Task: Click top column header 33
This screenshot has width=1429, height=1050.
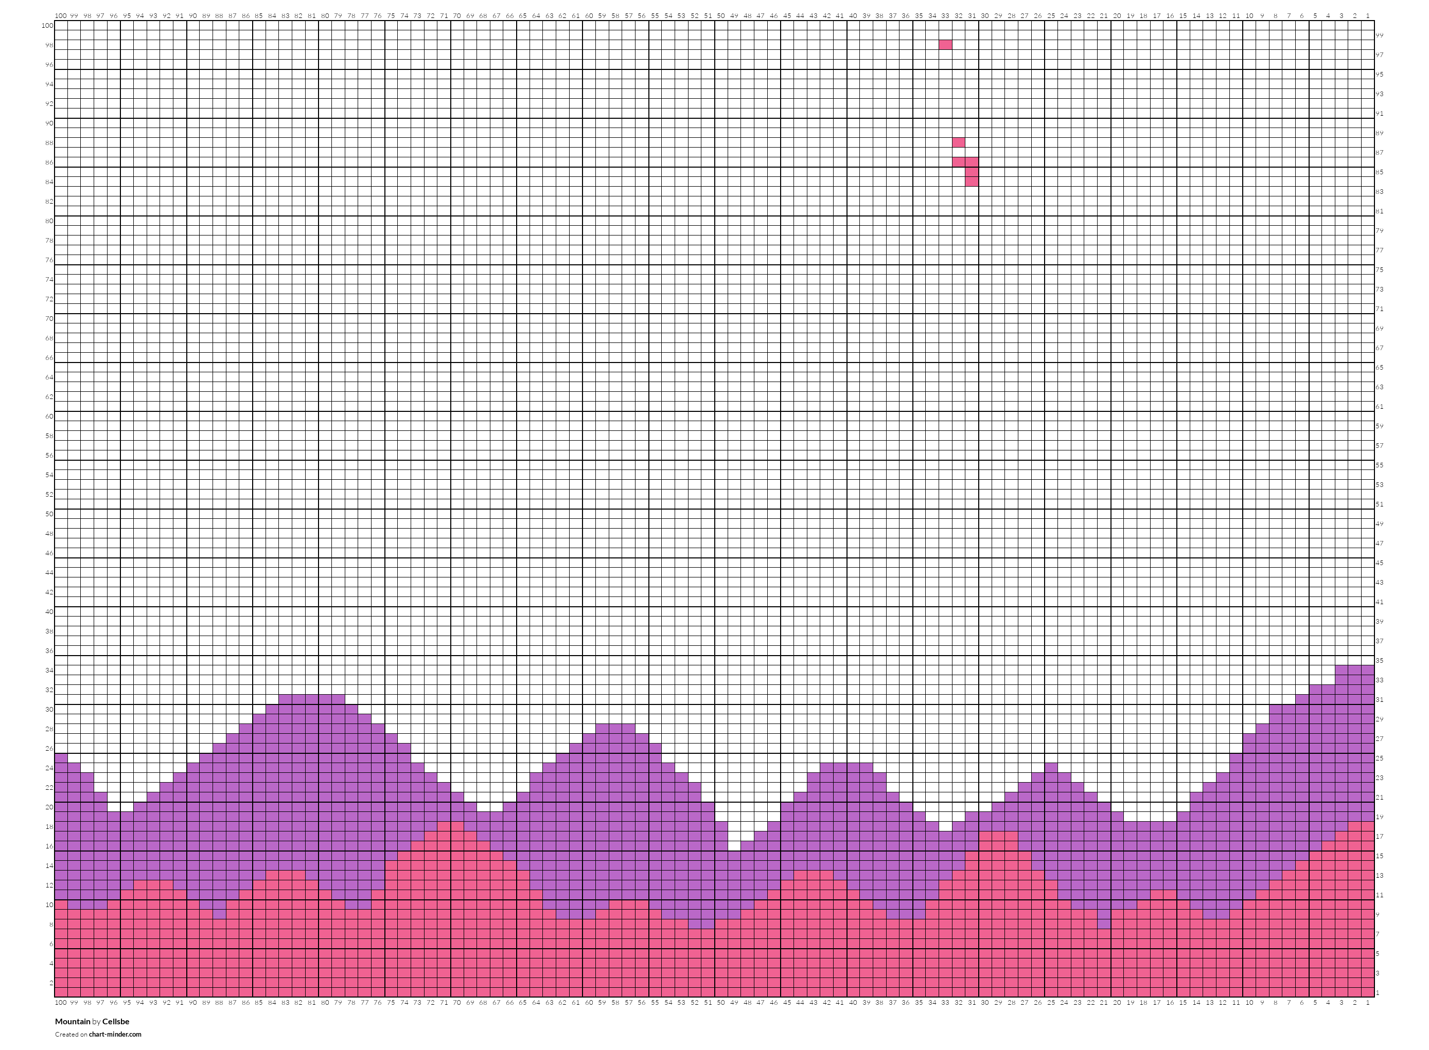Action: [945, 15]
